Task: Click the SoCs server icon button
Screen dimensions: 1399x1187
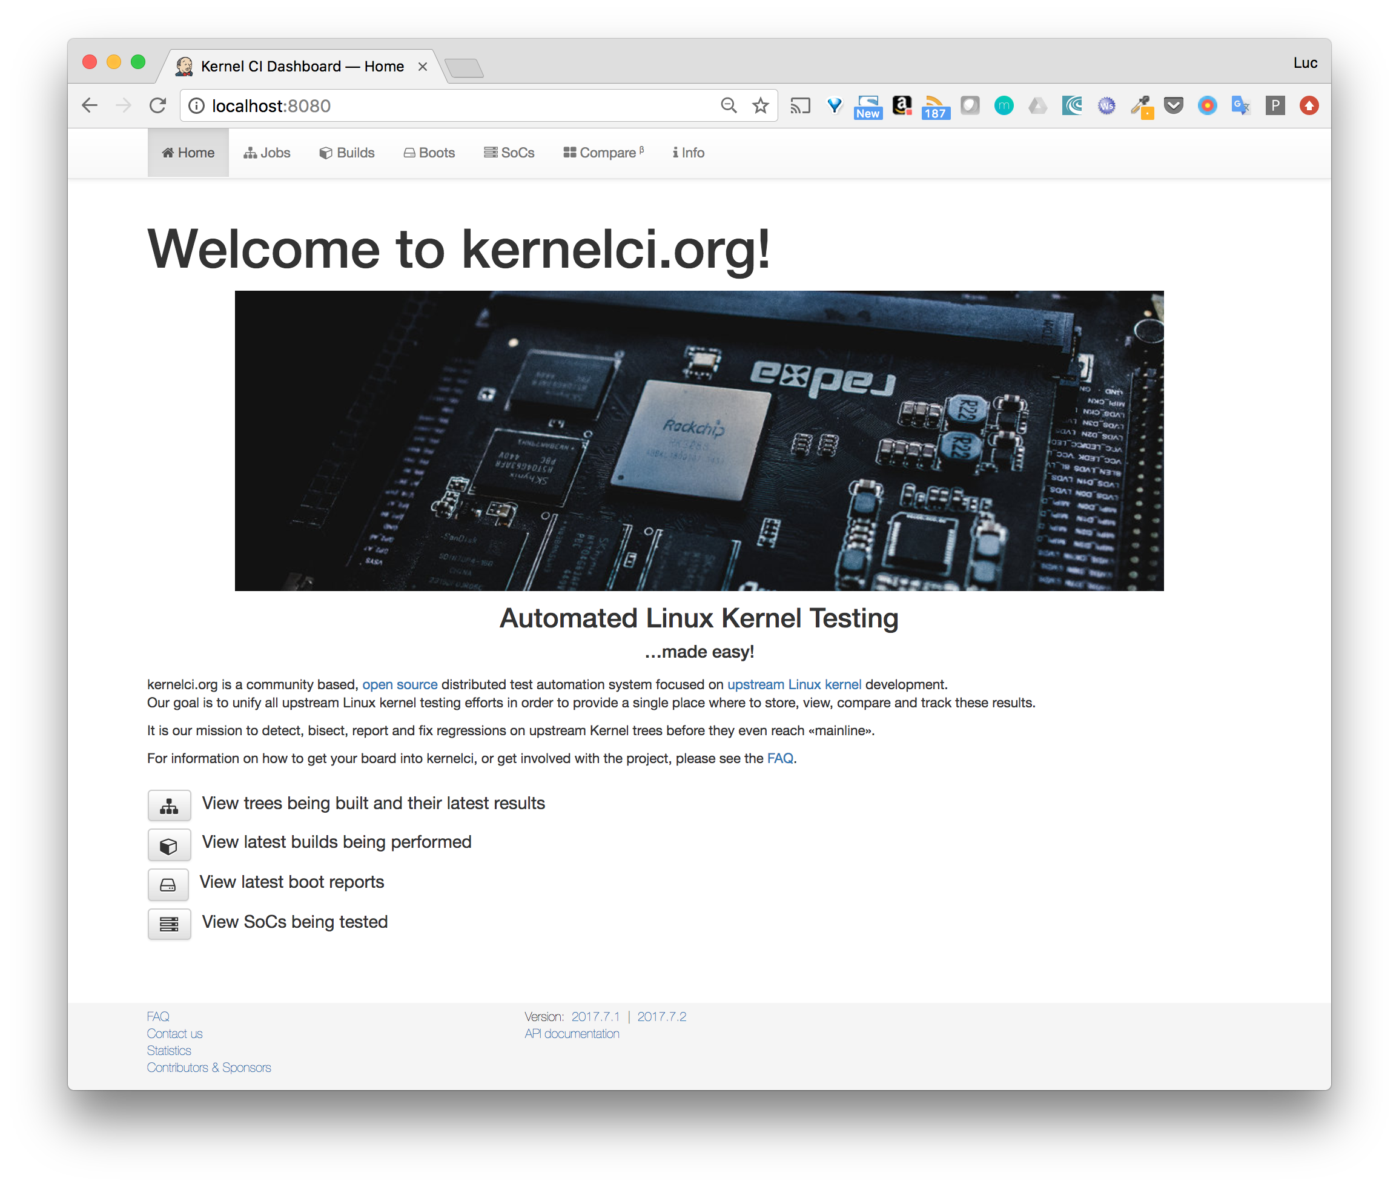Action: coord(169,924)
